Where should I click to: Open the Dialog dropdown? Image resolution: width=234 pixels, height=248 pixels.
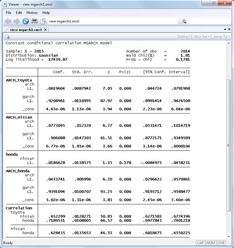click(184, 37)
